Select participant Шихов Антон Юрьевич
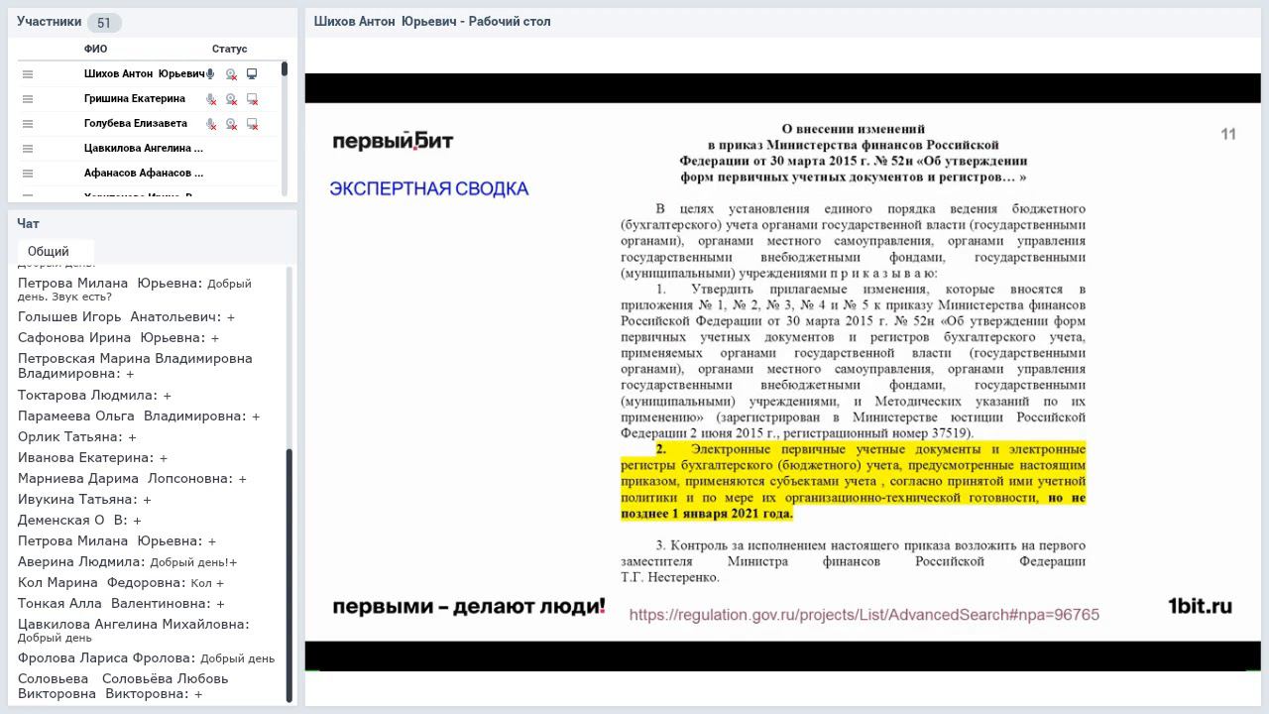Screen dimensions: 1269x714 [x=144, y=74]
